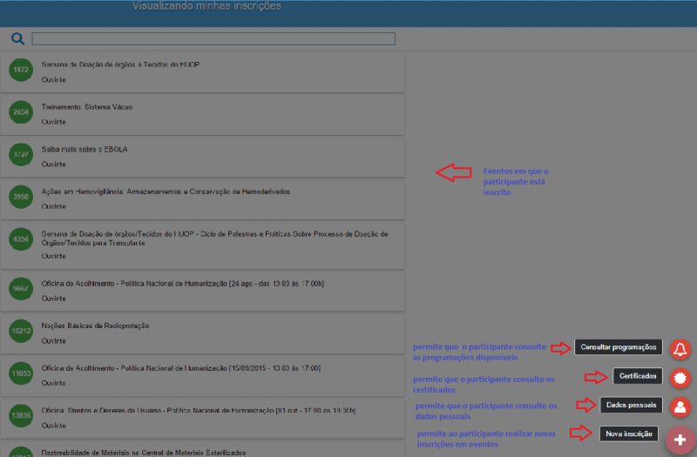The width and height of the screenshot is (697, 457).
Task: Click green badge numbered 1872
Action: point(20,71)
